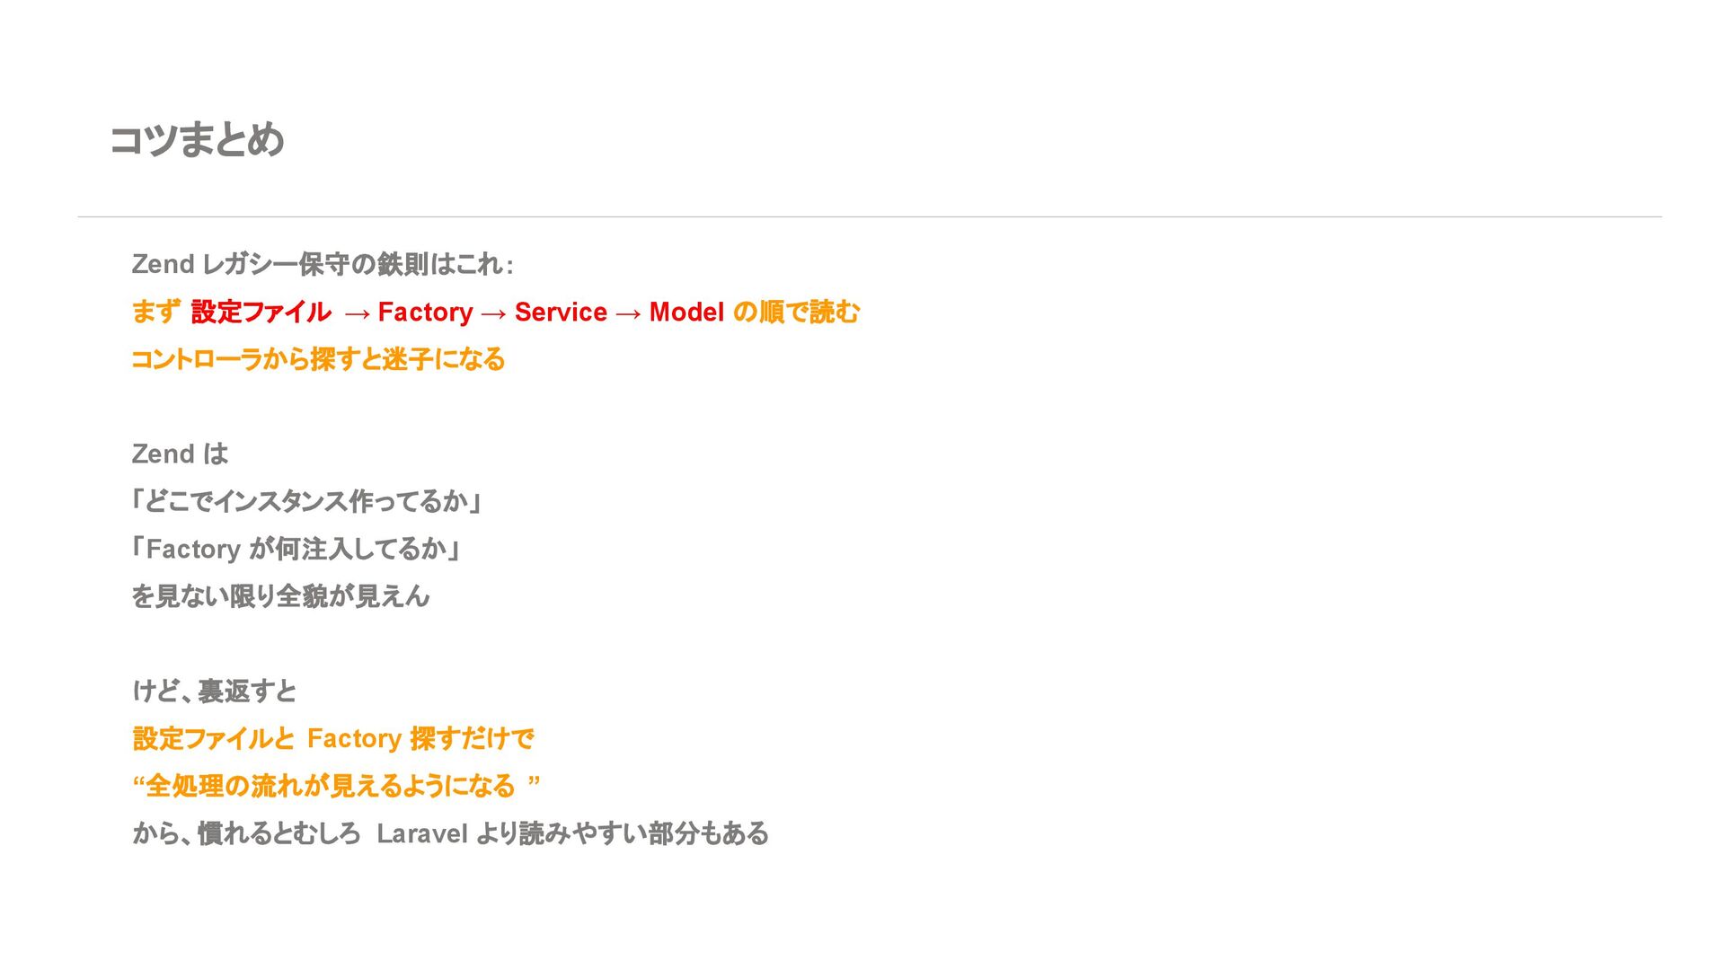This screenshot has width=1725, height=969.
Task: Click the orange word まず
Action: click(x=155, y=312)
